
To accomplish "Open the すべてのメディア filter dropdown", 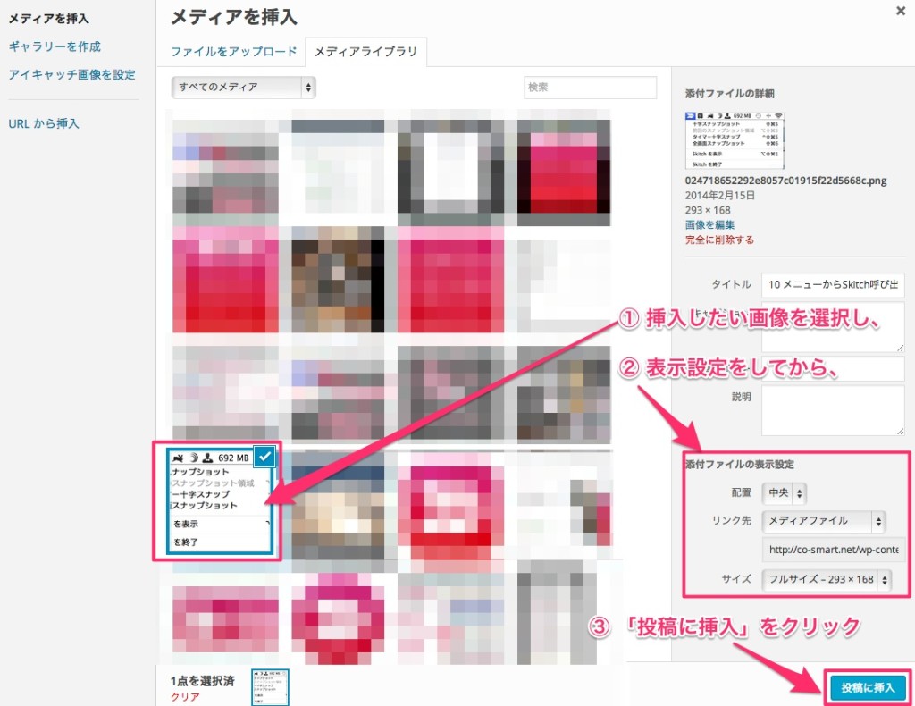I will pos(243,87).
